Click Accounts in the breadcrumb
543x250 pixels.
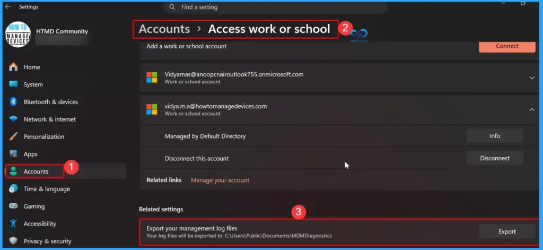click(164, 29)
